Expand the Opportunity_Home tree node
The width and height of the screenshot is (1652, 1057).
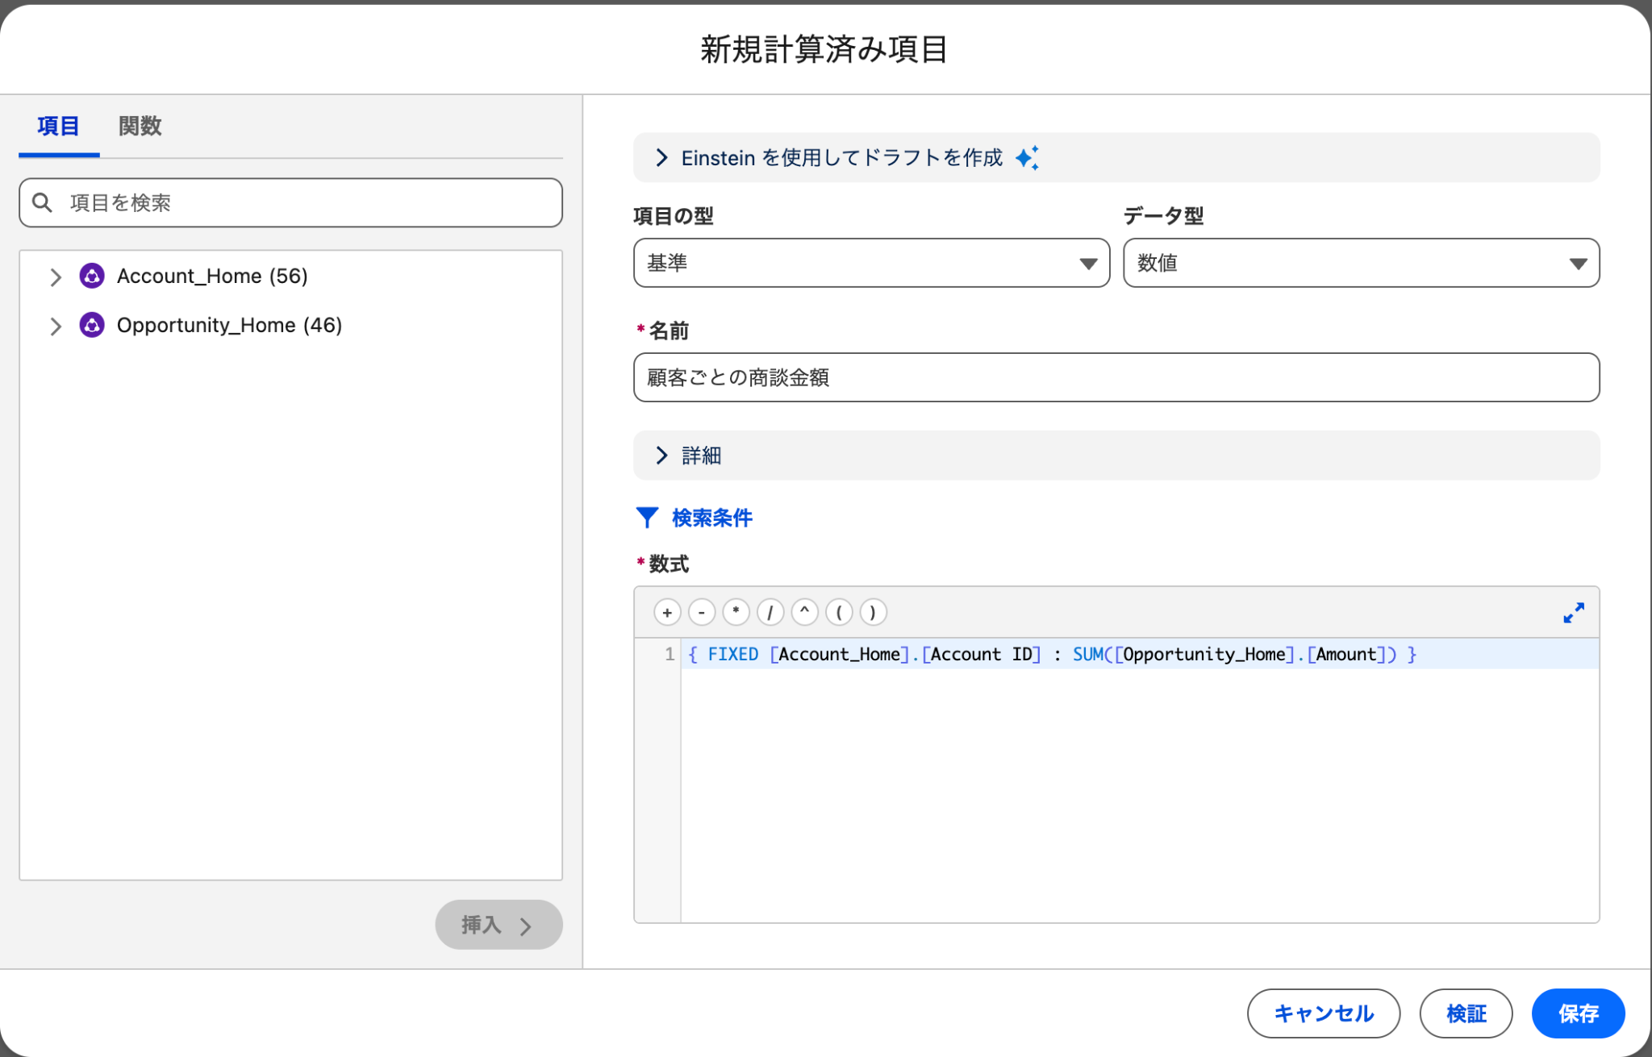pos(56,327)
